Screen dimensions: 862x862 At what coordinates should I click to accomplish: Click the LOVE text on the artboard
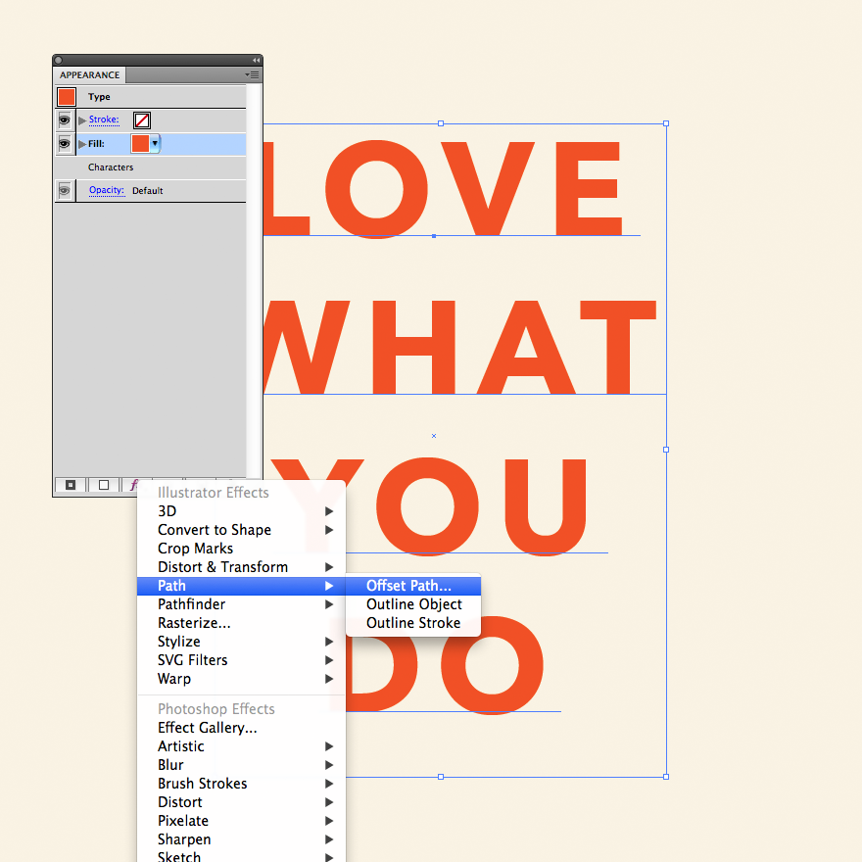click(x=443, y=188)
